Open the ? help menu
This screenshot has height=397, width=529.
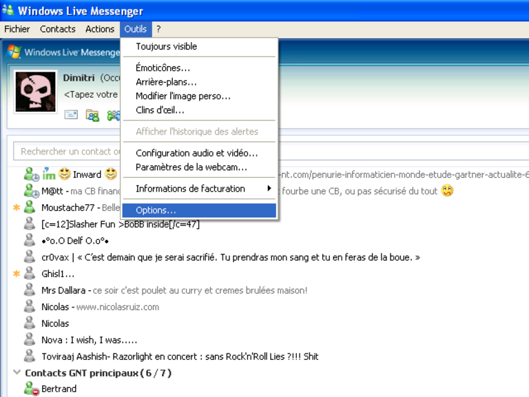click(158, 29)
